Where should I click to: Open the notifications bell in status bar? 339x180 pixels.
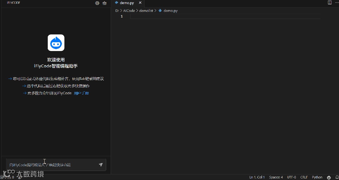(x=336, y=177)
